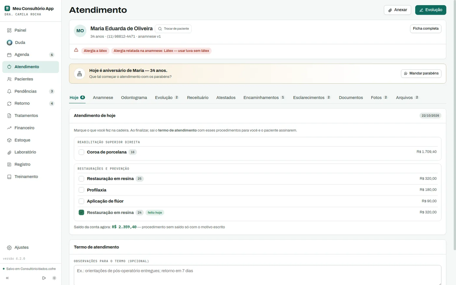The height and width of the screenshot is (285, 456).
Task: Click the Alergia a látex tag
Action: 95,51
